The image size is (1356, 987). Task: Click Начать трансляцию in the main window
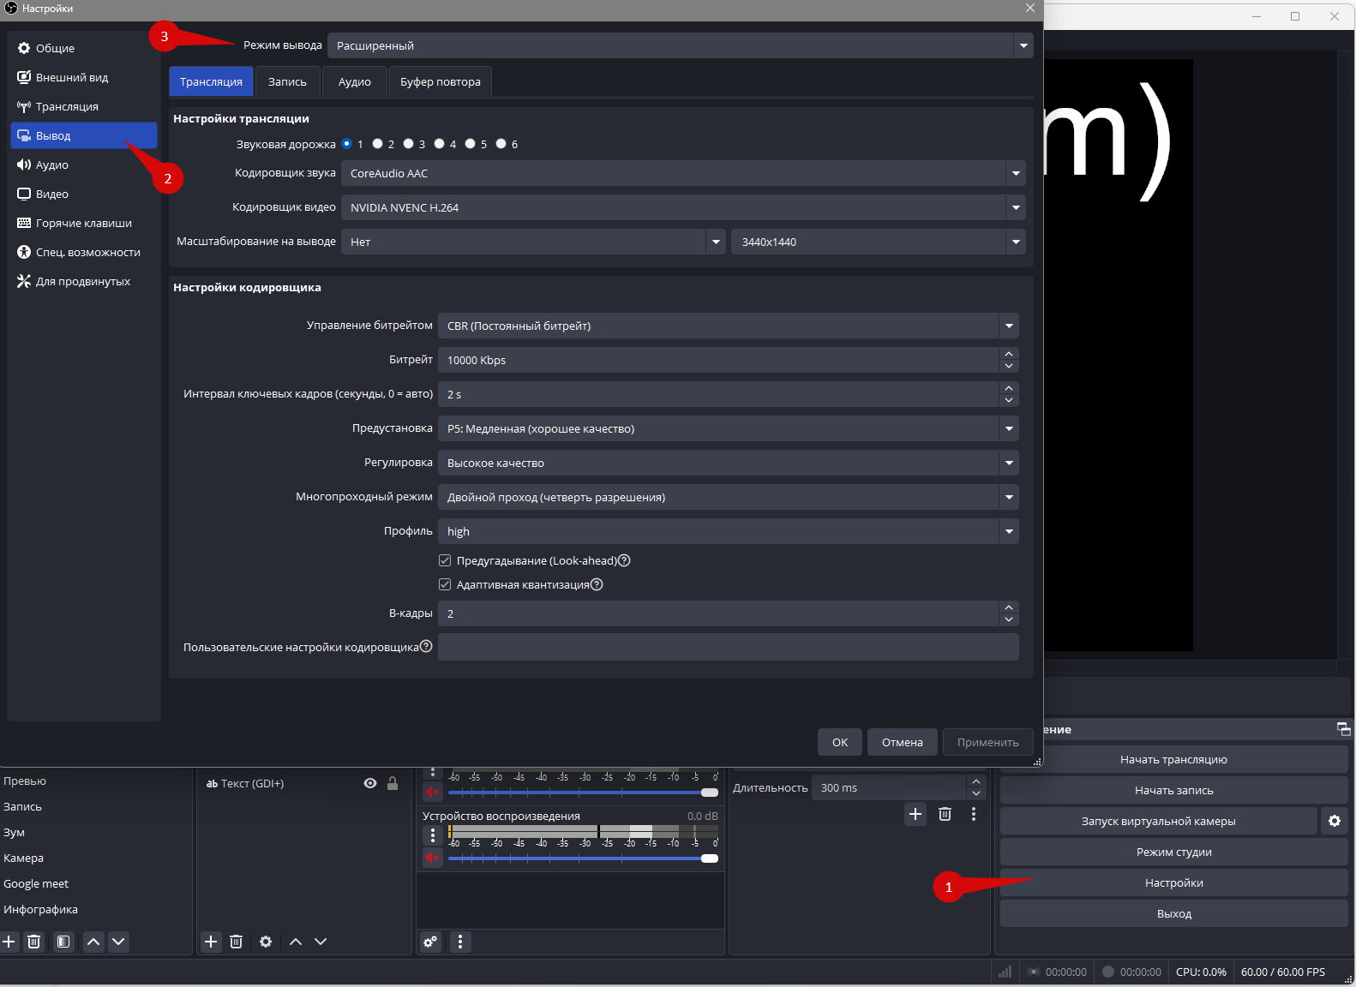[x=1173, y=759]
